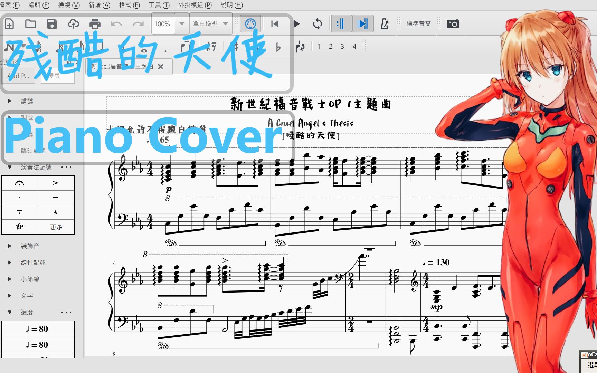This screenshot has width=597, height=373.
Task: Expand the 小節線 palette
Action: pyautogui.click(x=10, y=279)
